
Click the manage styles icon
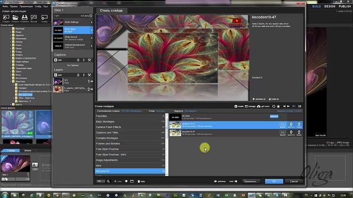coord(247,106)
